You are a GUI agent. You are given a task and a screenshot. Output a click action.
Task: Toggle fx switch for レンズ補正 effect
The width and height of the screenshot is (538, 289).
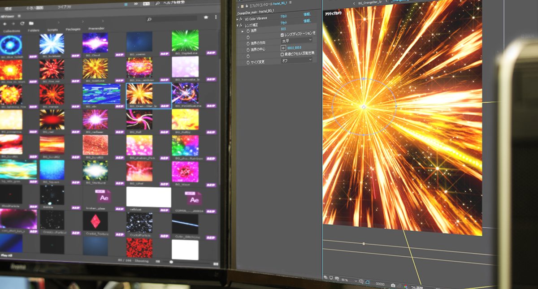(x=241, y=26)
